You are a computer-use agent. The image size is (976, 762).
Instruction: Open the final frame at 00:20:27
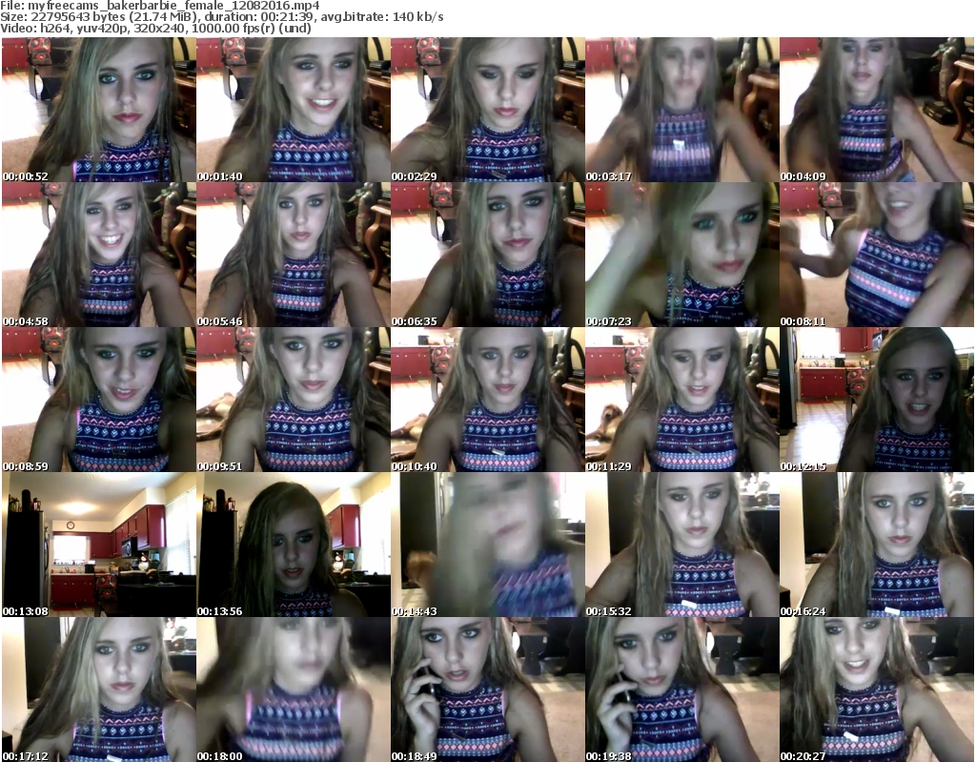pos(877,690)
